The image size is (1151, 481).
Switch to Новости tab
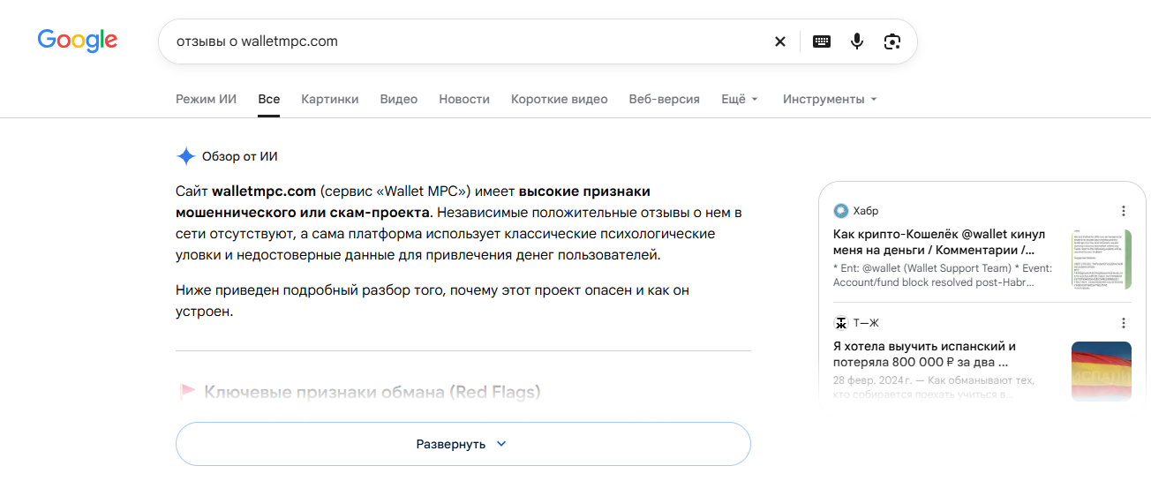pos(464,99)
